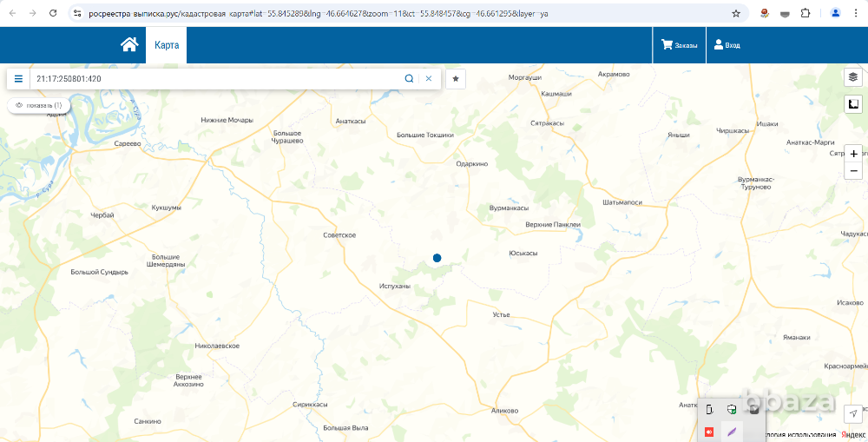The height and width of the screenshot is (442, 868).
Task: Open Windows Security shield tray icon
Action: pos(732,410)
